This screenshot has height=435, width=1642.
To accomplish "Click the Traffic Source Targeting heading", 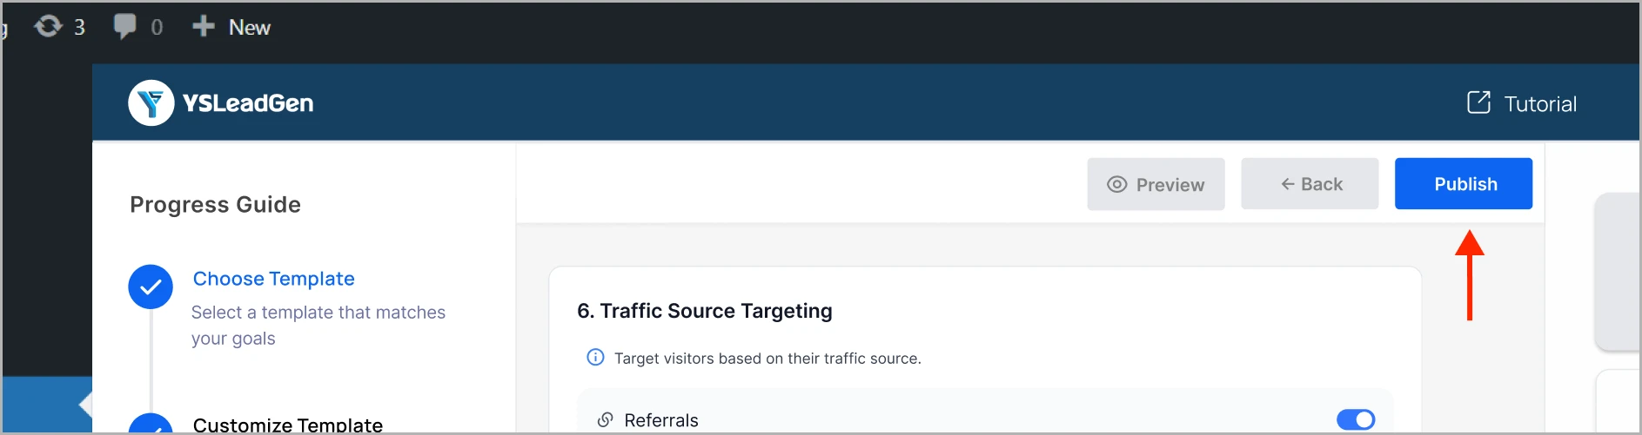I will [705, 311].
